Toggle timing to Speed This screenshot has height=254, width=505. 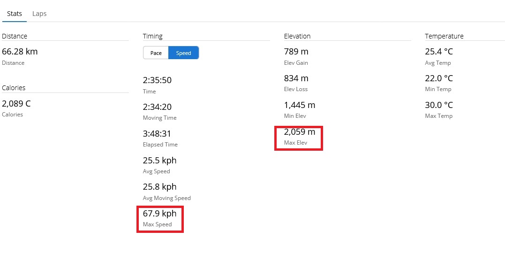tap(183, 53)
